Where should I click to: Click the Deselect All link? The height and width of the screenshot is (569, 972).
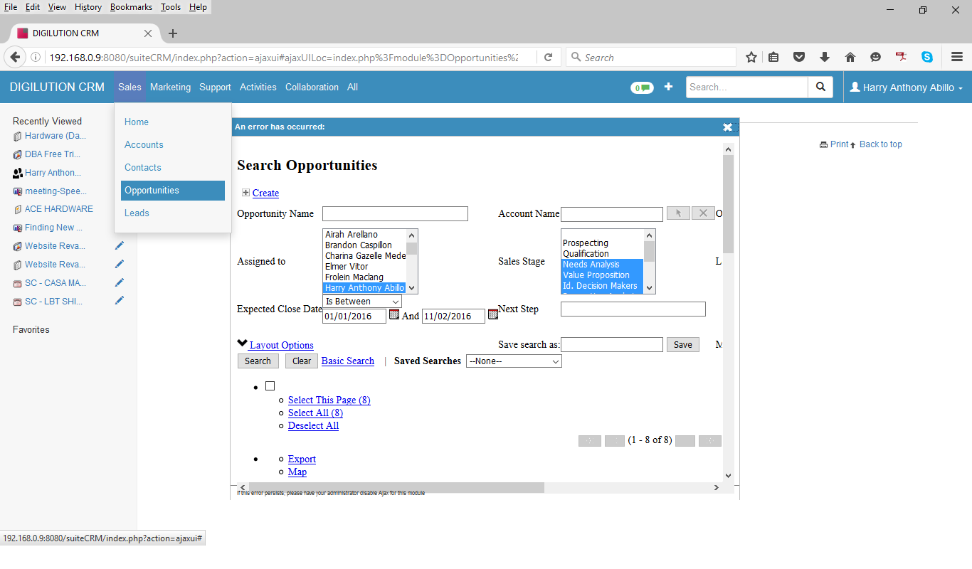(x=313, y=425)
